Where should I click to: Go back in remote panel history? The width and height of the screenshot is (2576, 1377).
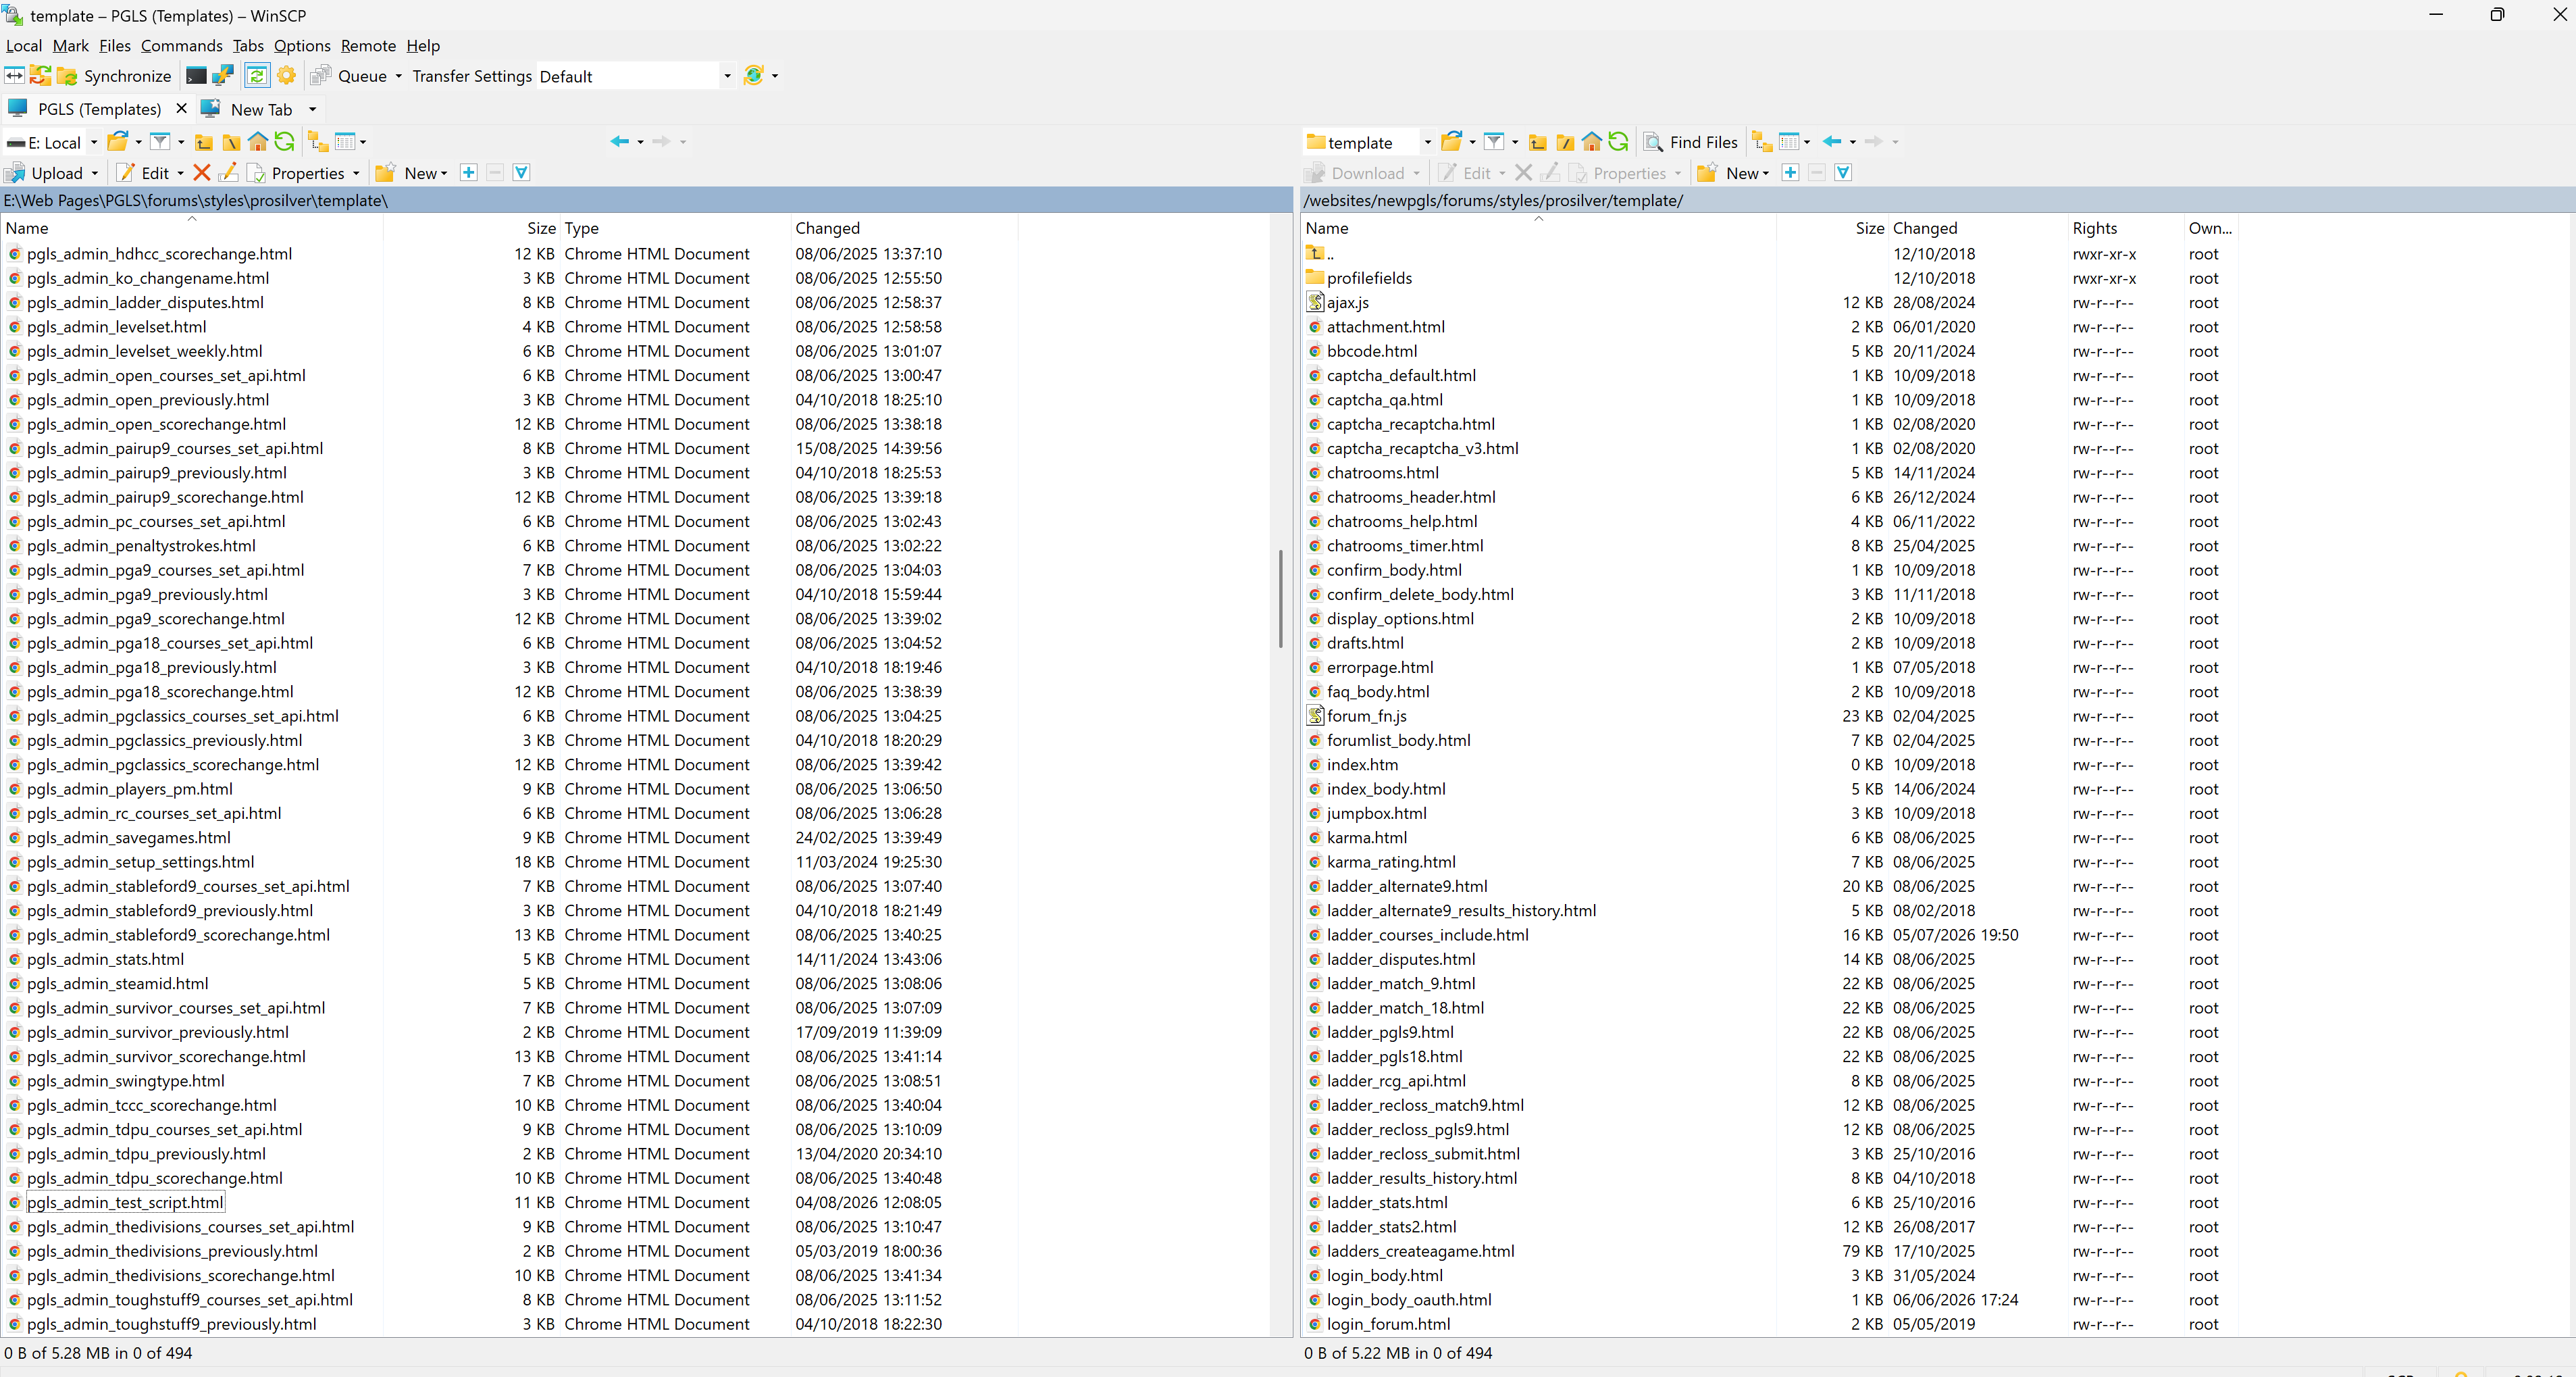1831,141
